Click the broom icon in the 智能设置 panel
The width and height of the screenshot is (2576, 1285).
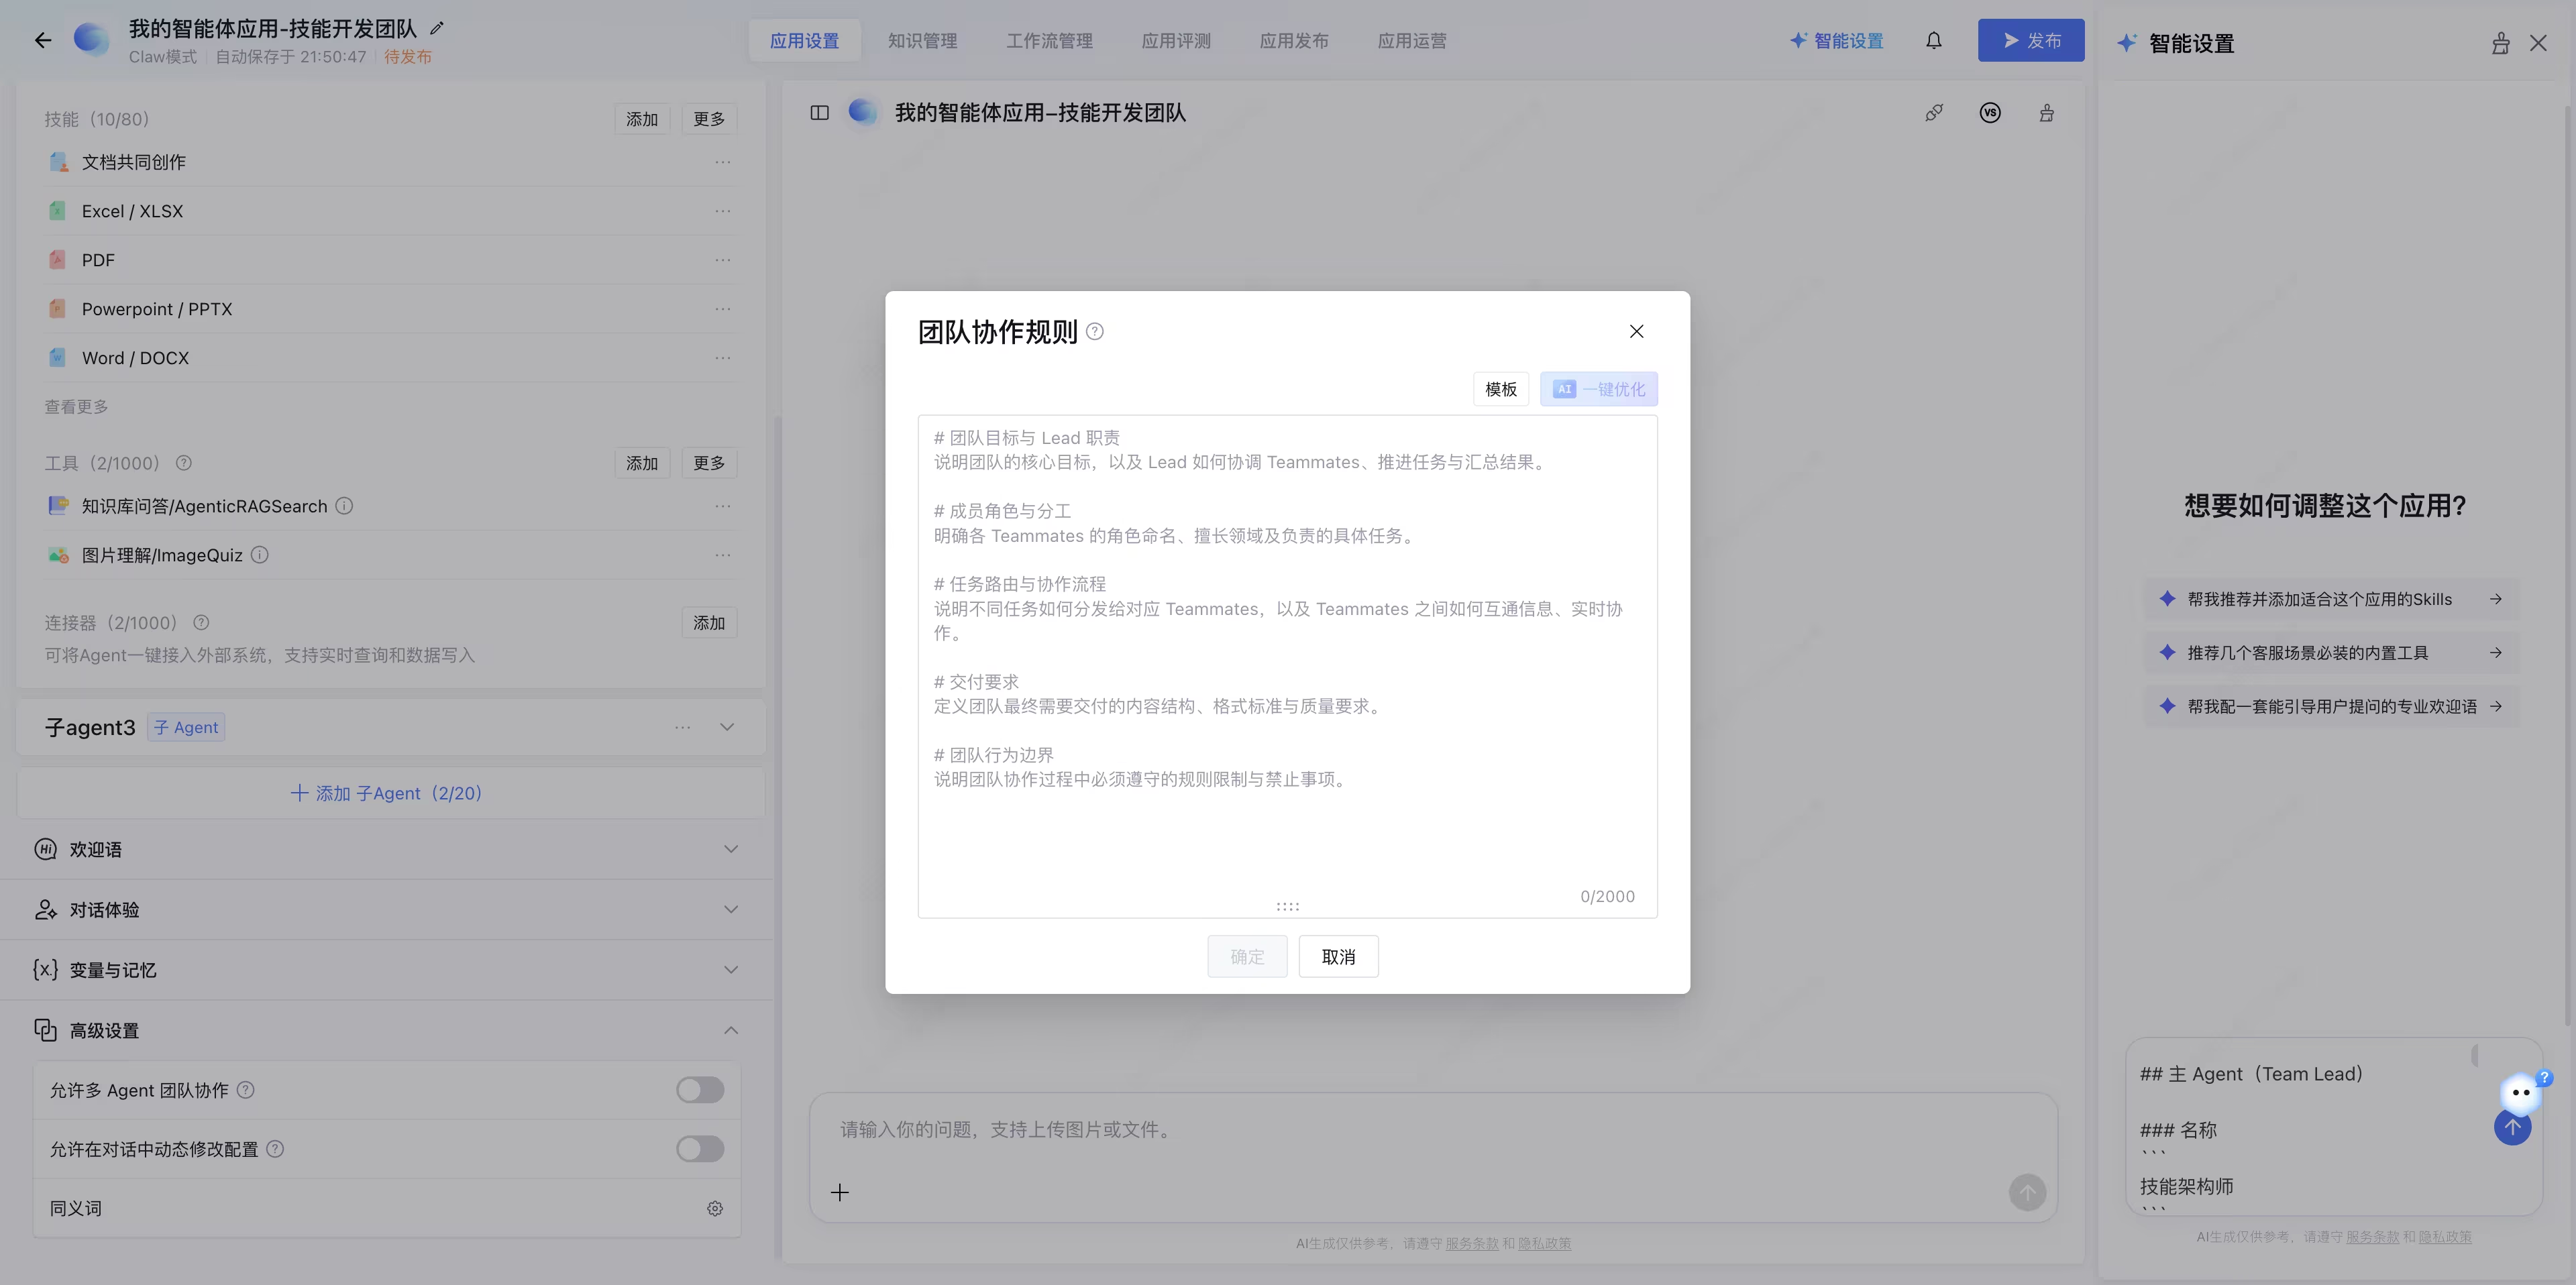2500,43
